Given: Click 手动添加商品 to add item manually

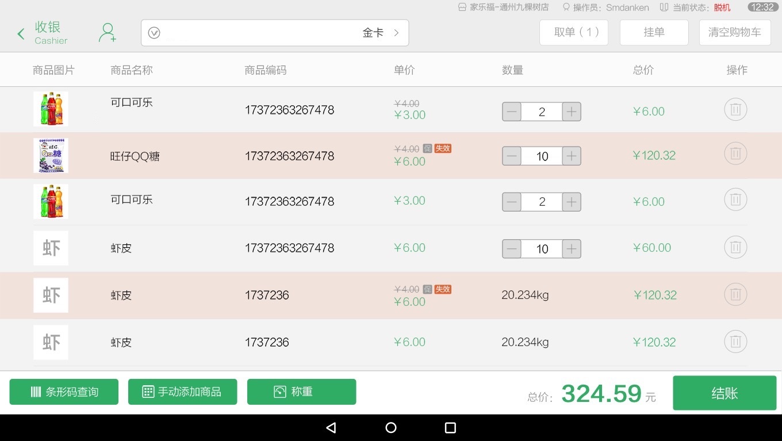Looking at the screenshot, I should [x=182, y=392].
